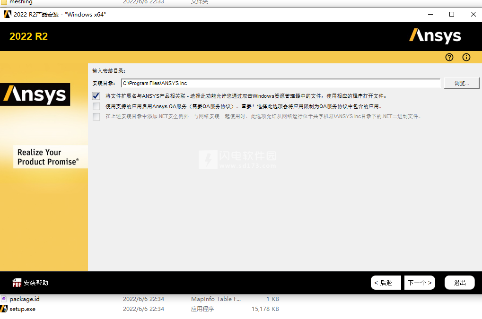
Task: Click the 浏览... browse button
Action: click(x=462, y=83)
